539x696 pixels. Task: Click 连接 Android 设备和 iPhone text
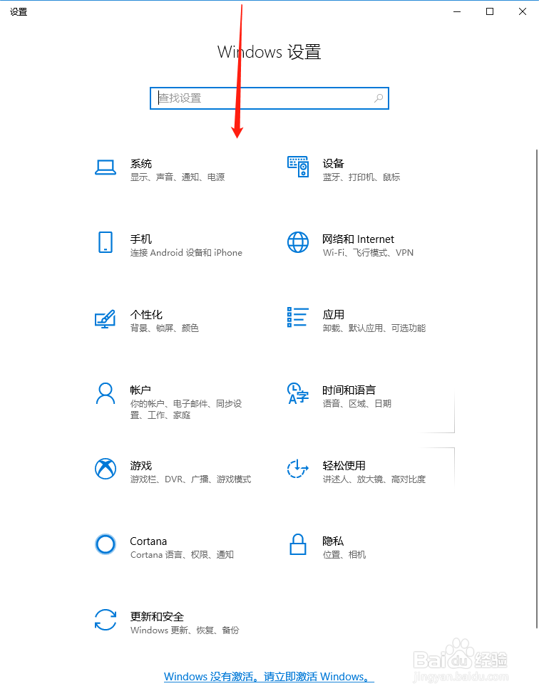coord(186,253)
